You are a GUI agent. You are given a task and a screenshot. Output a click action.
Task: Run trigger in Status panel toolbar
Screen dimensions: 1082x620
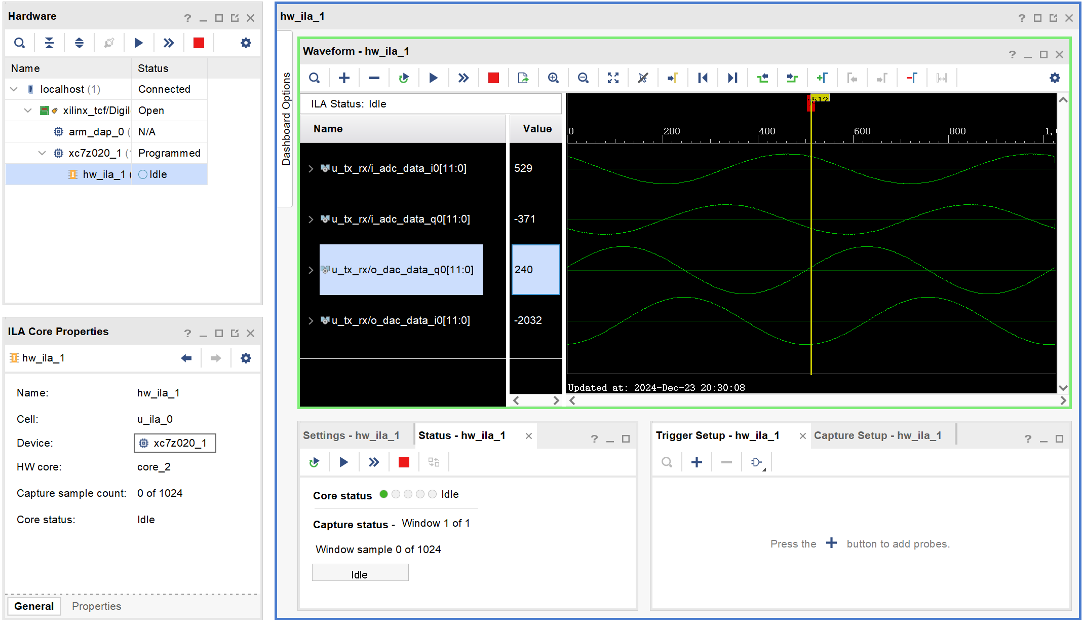pos(343,462)
